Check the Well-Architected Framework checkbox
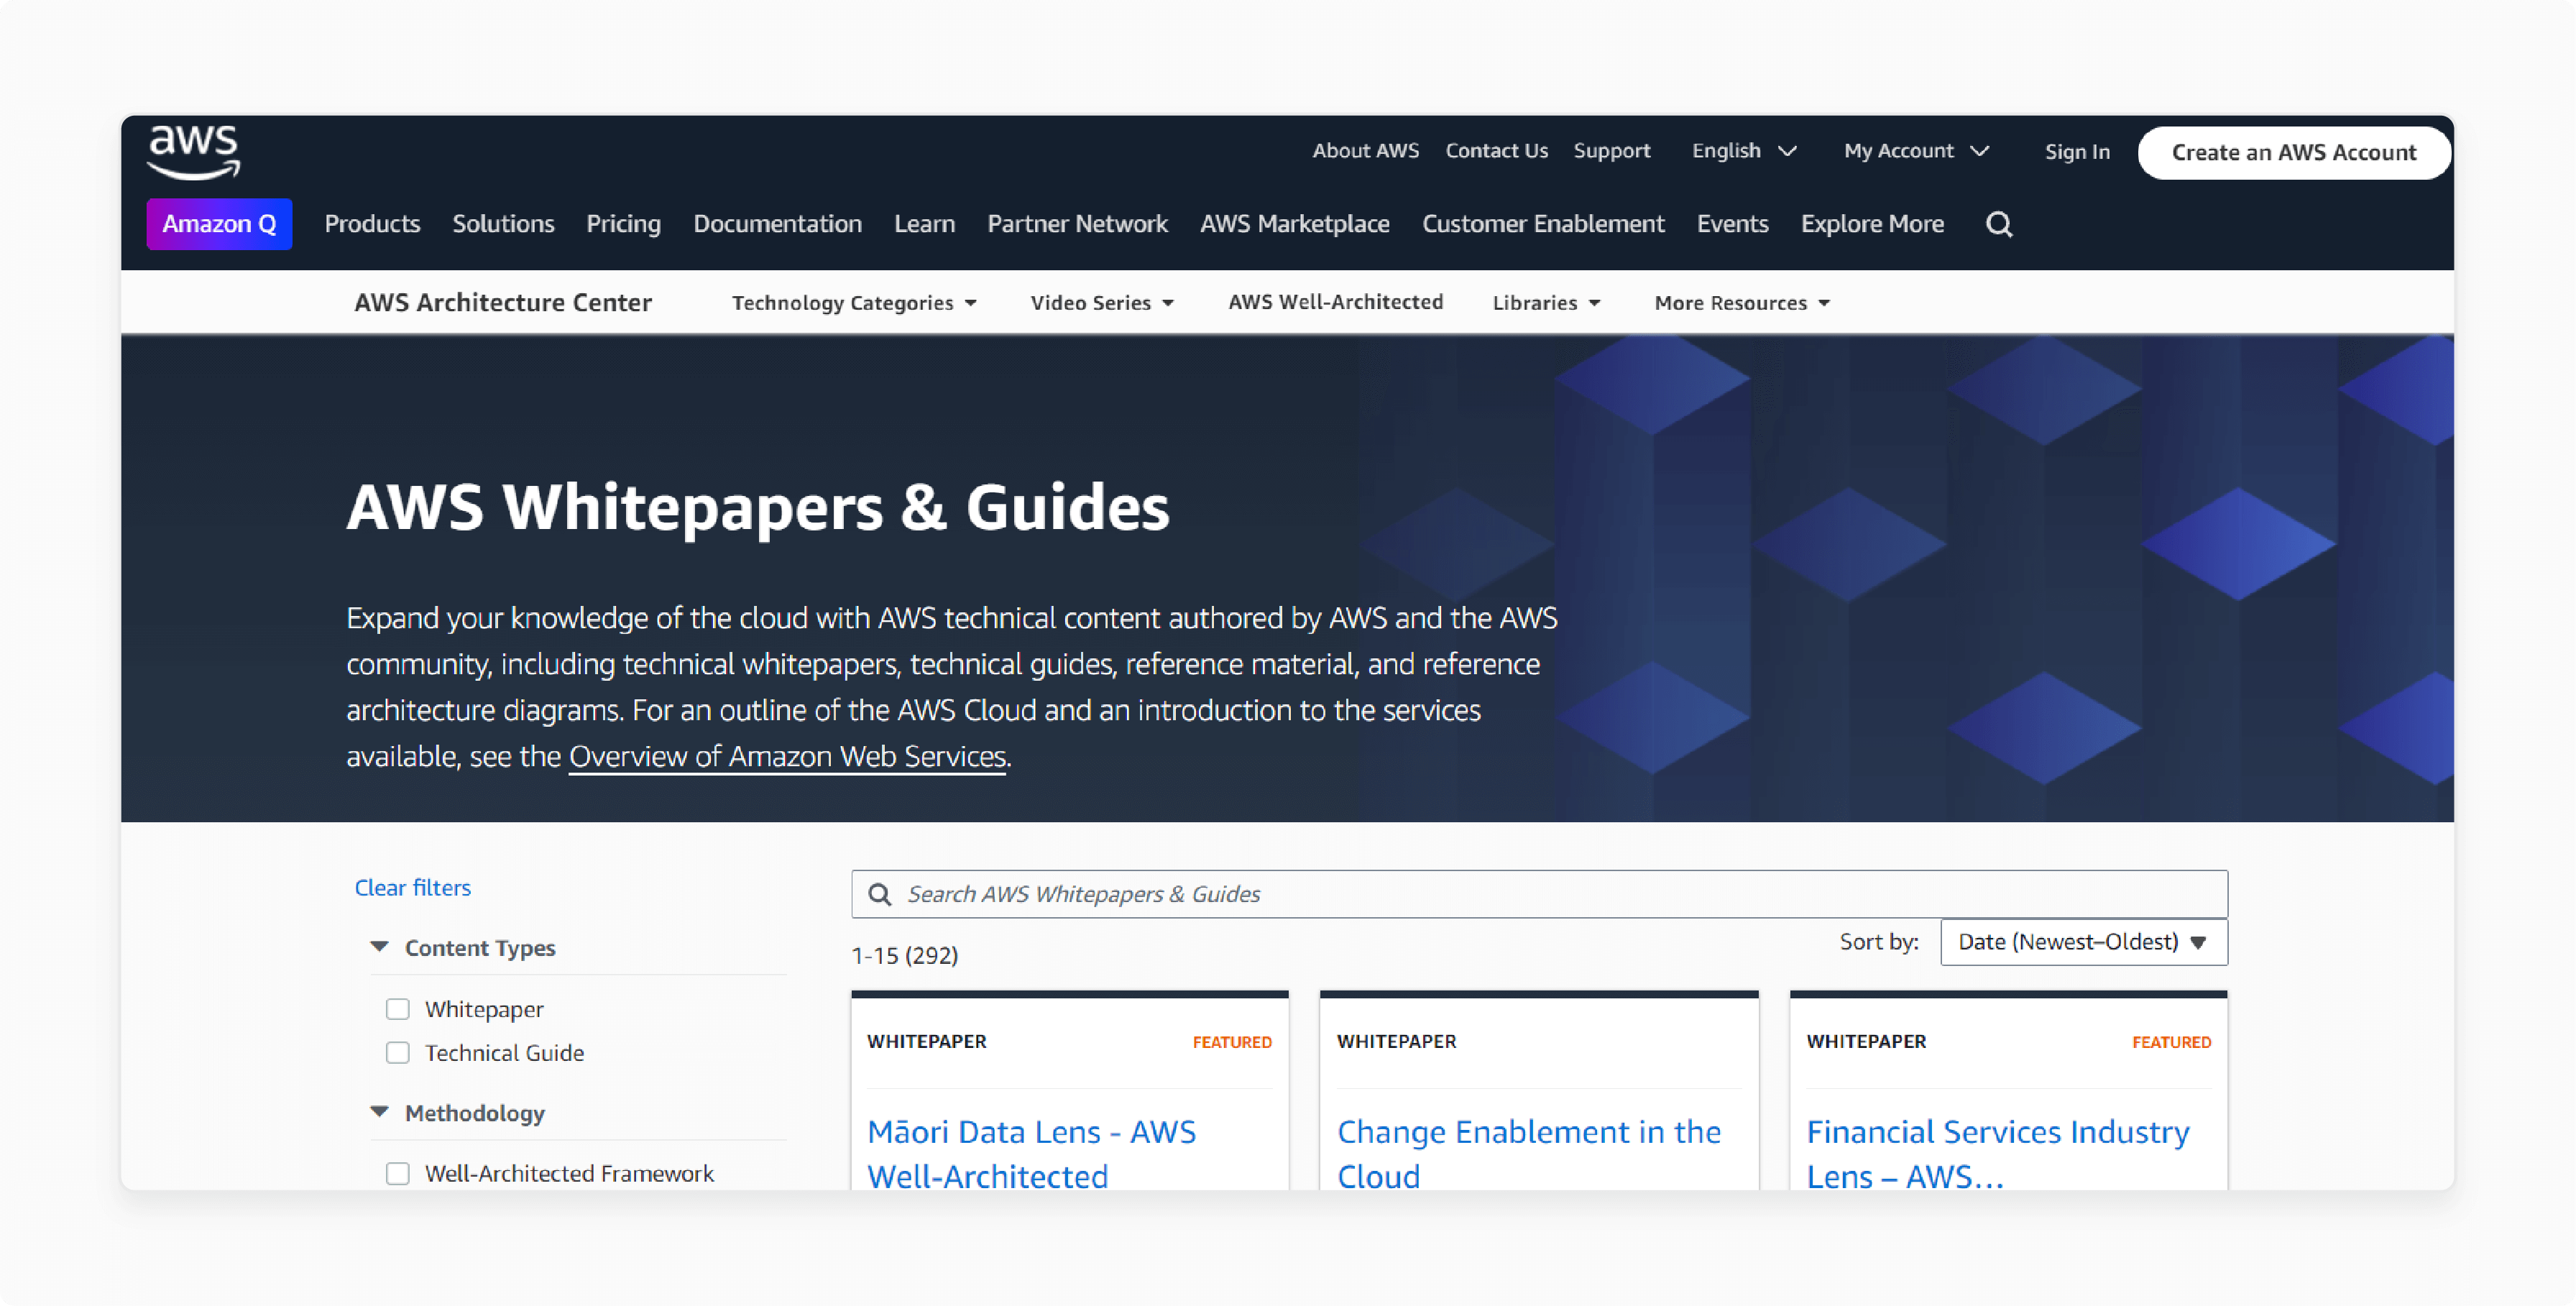 (397, 1173)
